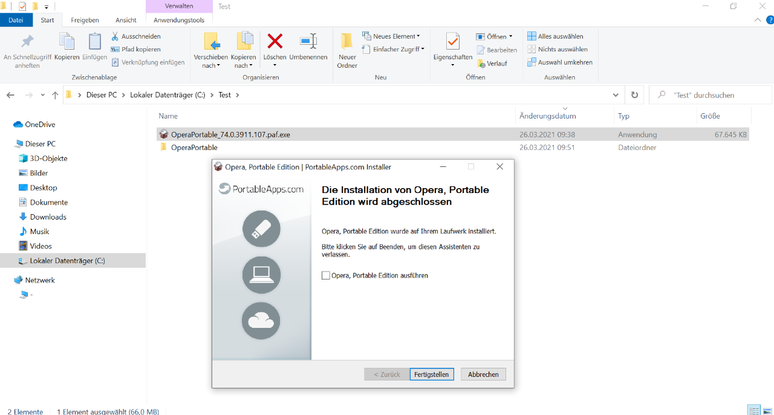This screenshot has height=415, width=774.
Task: Select Dieser PC in the navigation pane
Action: point(40,144)
